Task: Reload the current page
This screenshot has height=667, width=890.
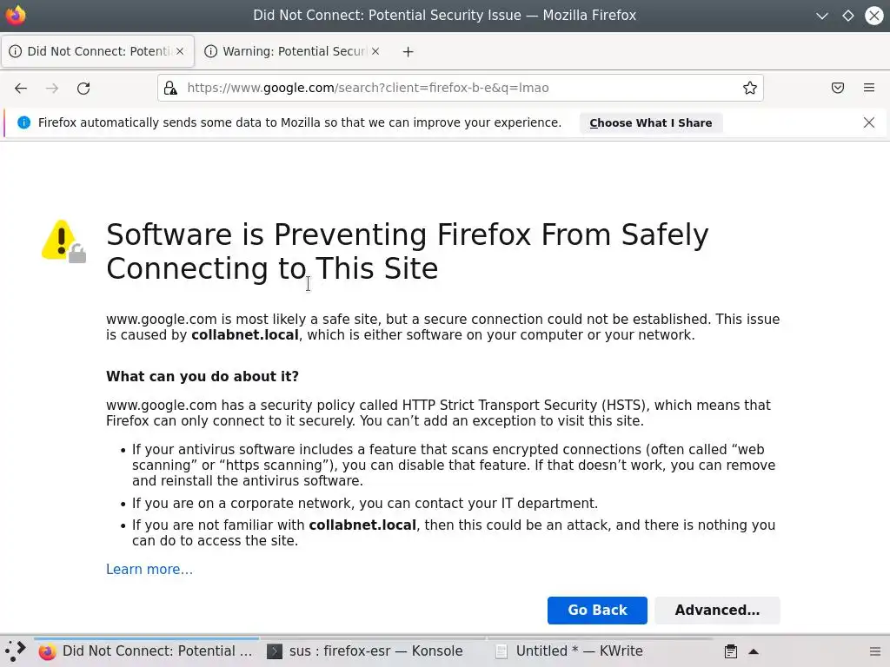Action: click(83, 88)
